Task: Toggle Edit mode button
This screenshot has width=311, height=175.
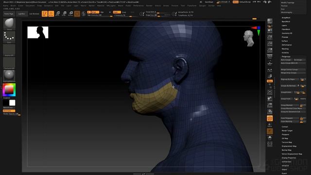Action: point(45,14)
